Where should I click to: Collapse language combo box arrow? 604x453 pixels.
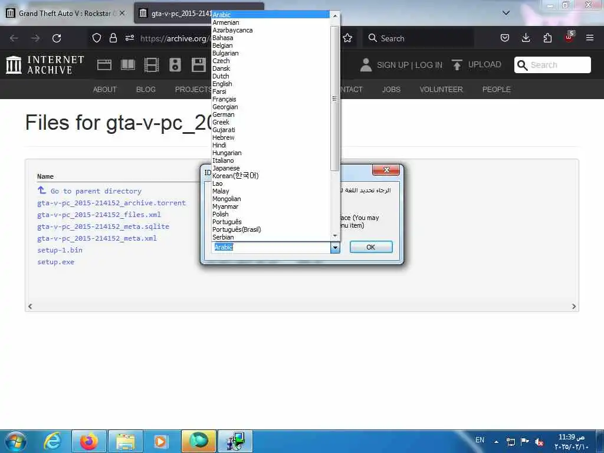click(x=335, y=247)
